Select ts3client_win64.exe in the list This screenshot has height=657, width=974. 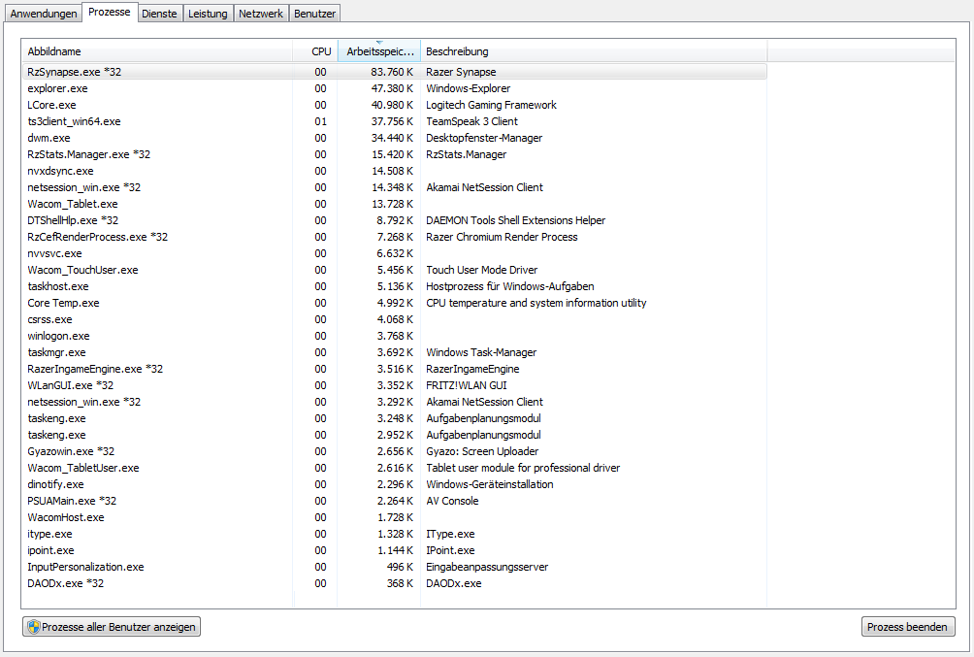(395, 121)
